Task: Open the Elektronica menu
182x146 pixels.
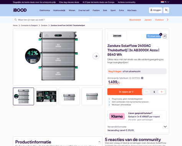Action: pyautogui.click(x=45, y=10)
